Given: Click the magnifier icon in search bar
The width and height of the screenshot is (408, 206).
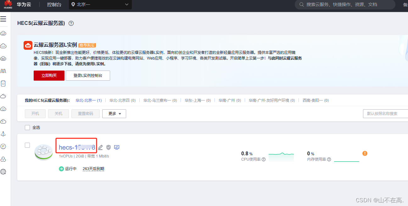Looking at the screenshot, I should (x=302, y=4).
